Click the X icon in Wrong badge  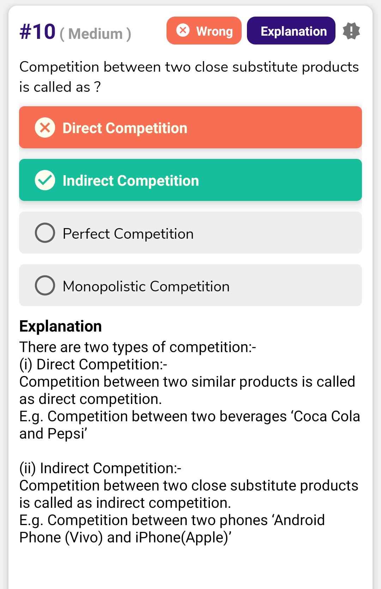coord(183,30)
